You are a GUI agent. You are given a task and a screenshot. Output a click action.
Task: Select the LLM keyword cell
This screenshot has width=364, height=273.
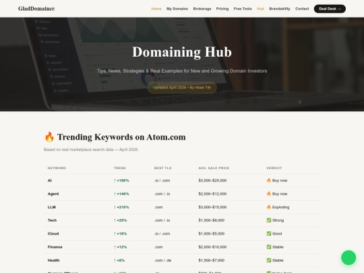pyautogui.click(x=51, y=207)
